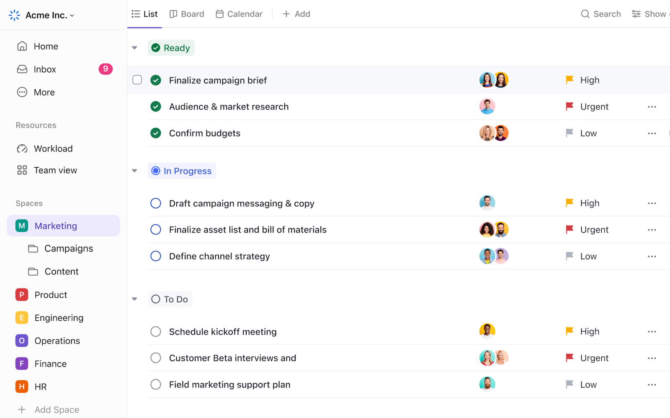Open the Campaigns folder icon
Screen dimensions: 670x418
(33, 248)
